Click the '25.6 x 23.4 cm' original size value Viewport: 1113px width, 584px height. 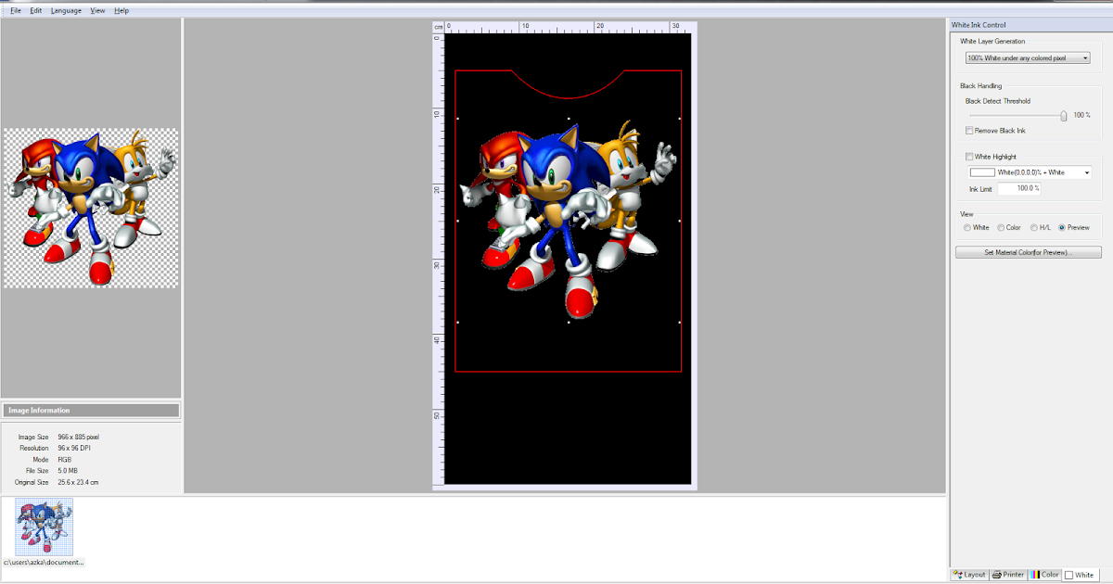point(78,482)
